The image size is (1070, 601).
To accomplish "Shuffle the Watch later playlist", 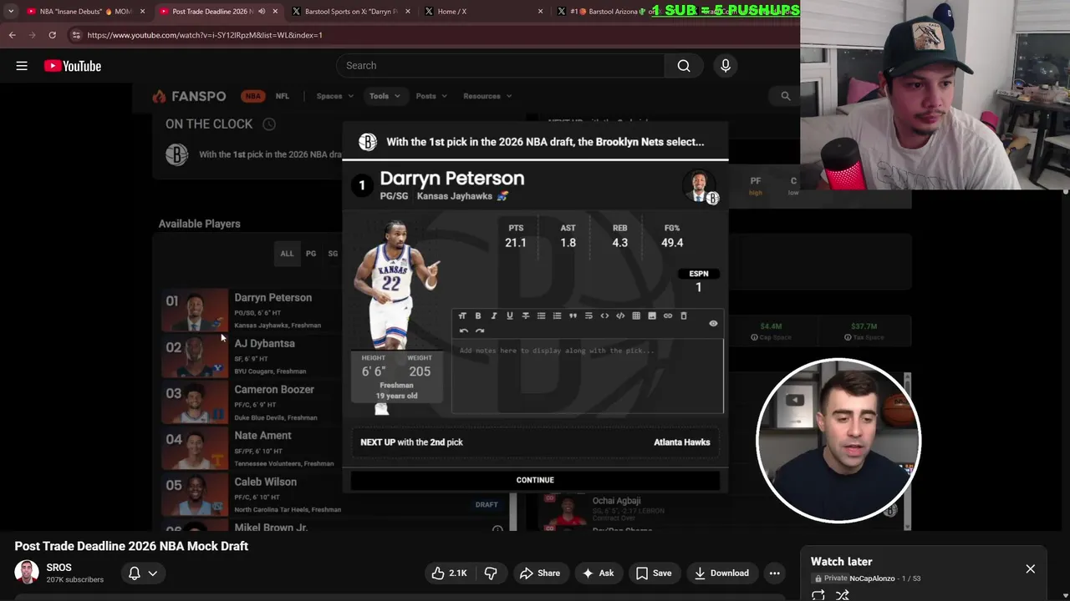I will point(843,595).
